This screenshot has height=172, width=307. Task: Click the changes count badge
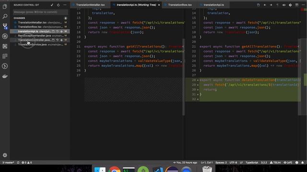[66, 18]
